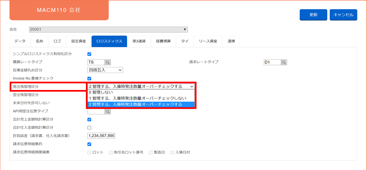
Task: Click the 受注残管理区分 label
Action: [x=26, y=95]
